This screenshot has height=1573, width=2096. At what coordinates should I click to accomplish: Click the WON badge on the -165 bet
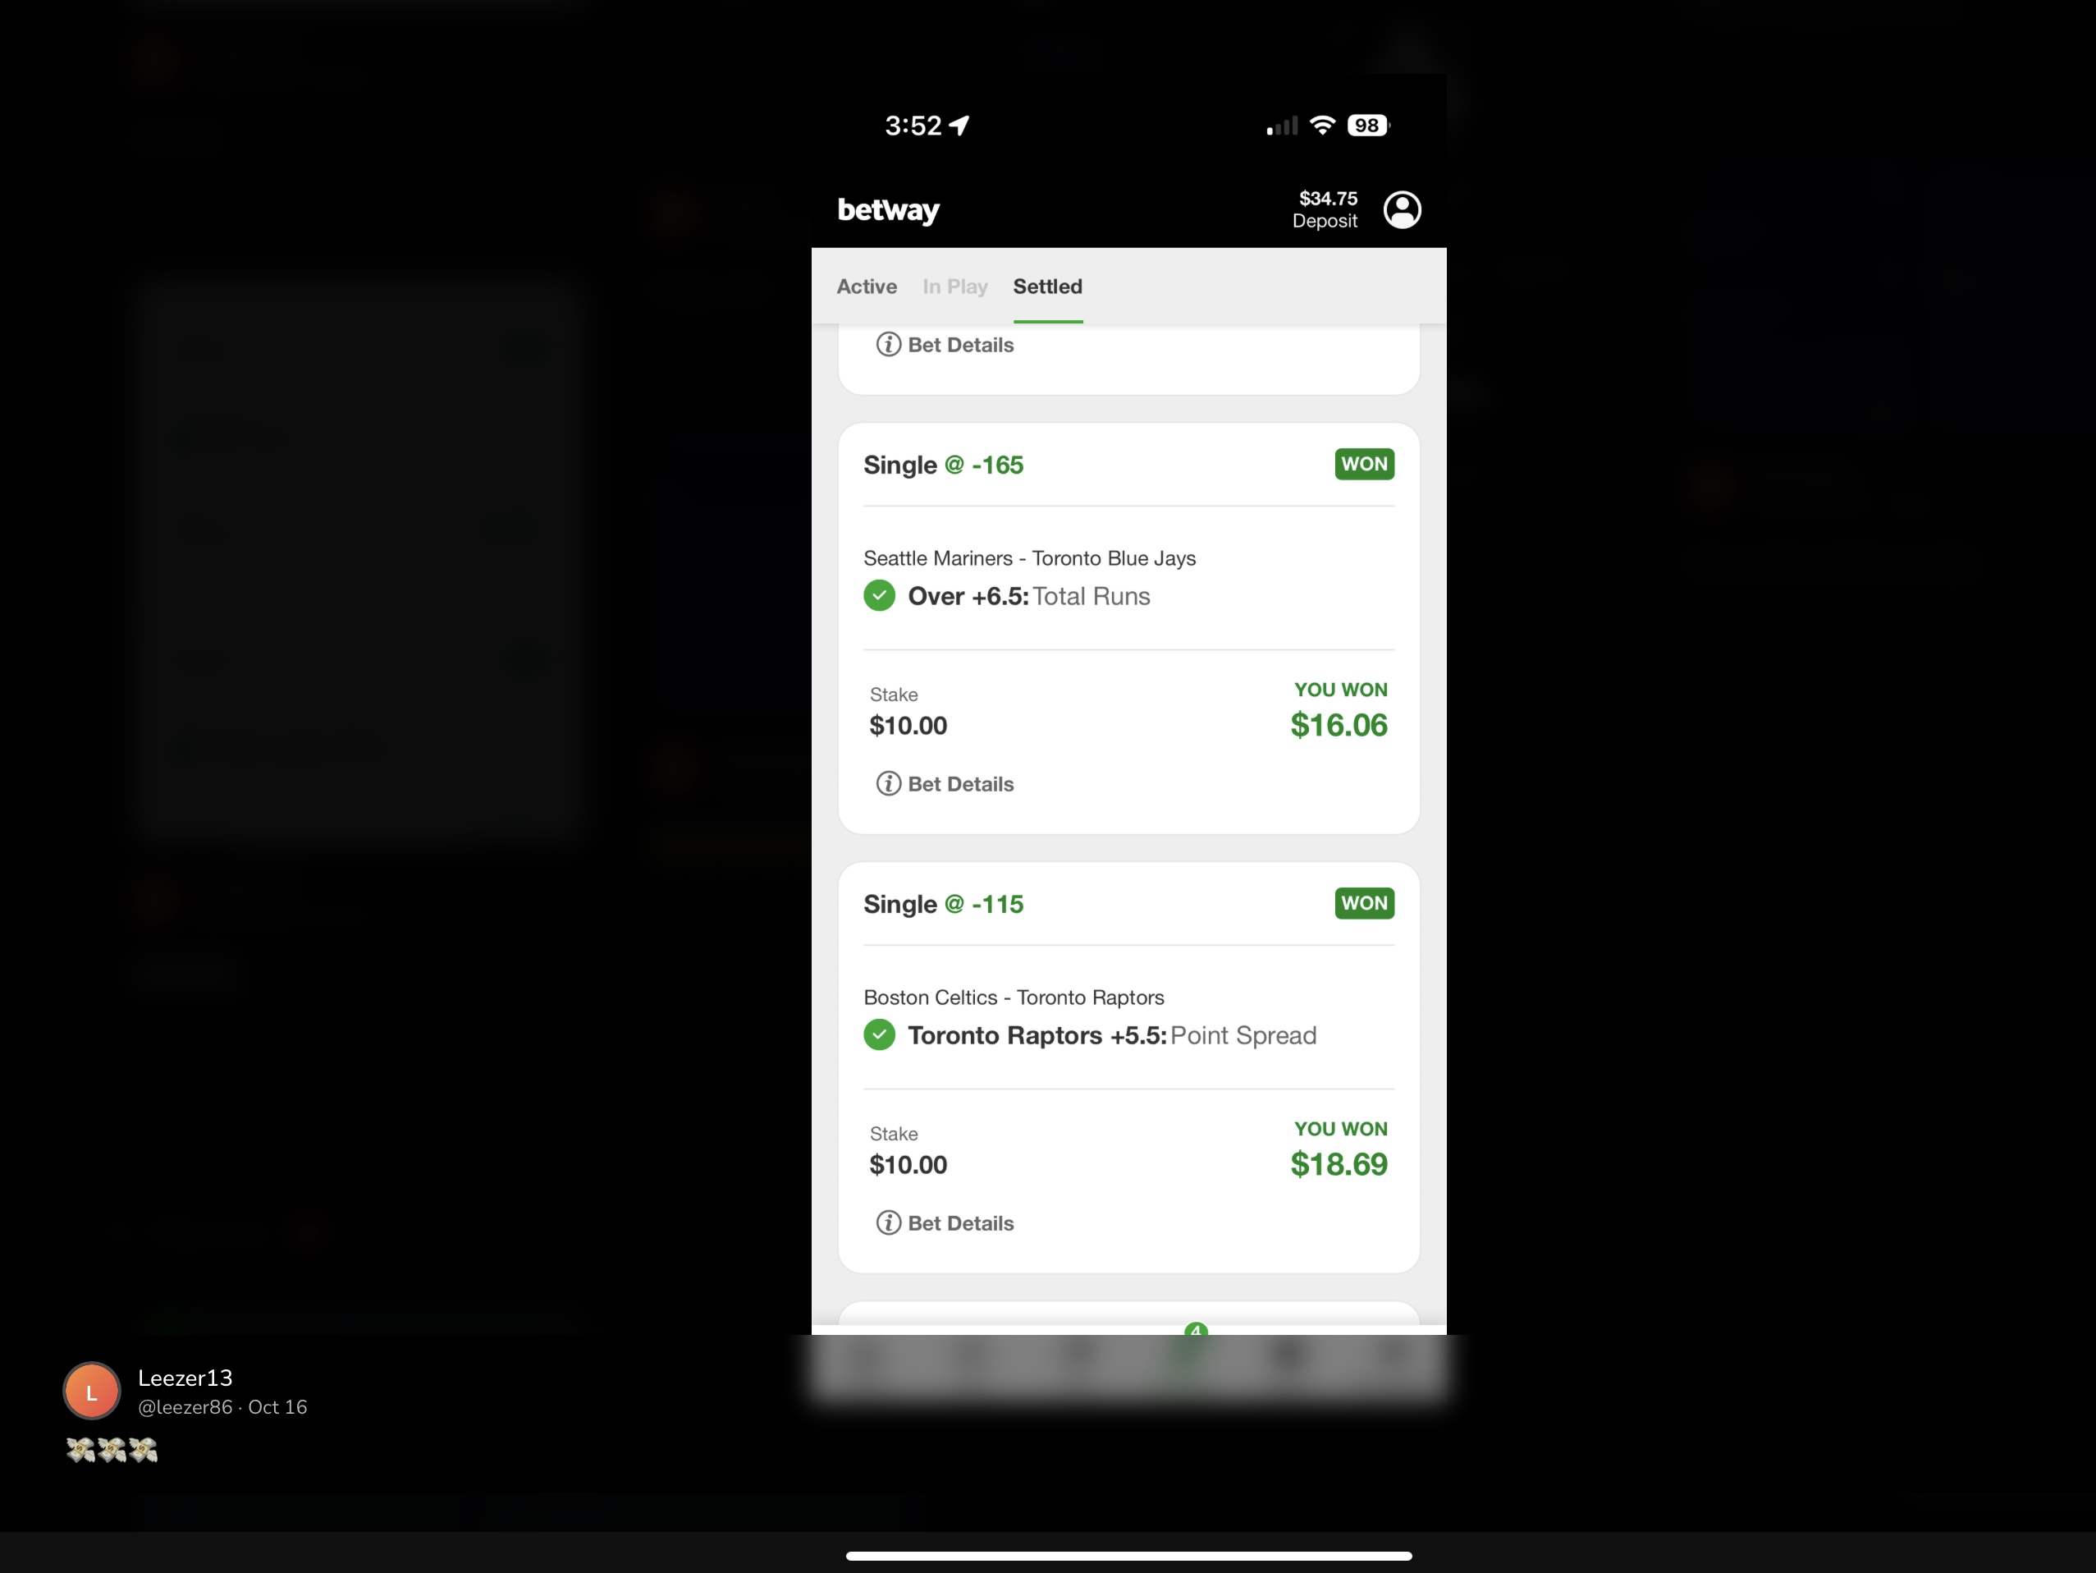(1365, 464)
